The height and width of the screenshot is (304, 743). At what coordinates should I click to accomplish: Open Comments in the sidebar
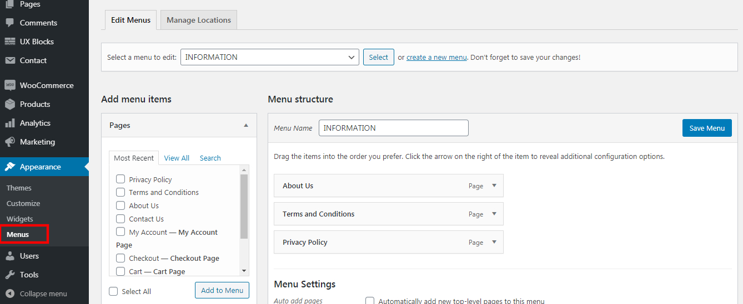pyautogui.click(x=38, y=23)
